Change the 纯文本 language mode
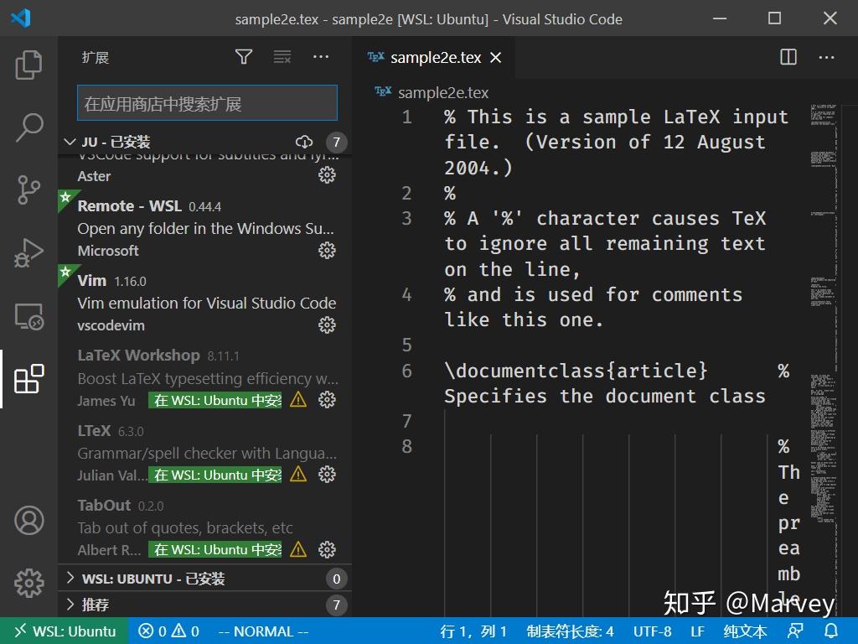 [x=745, y=631]
